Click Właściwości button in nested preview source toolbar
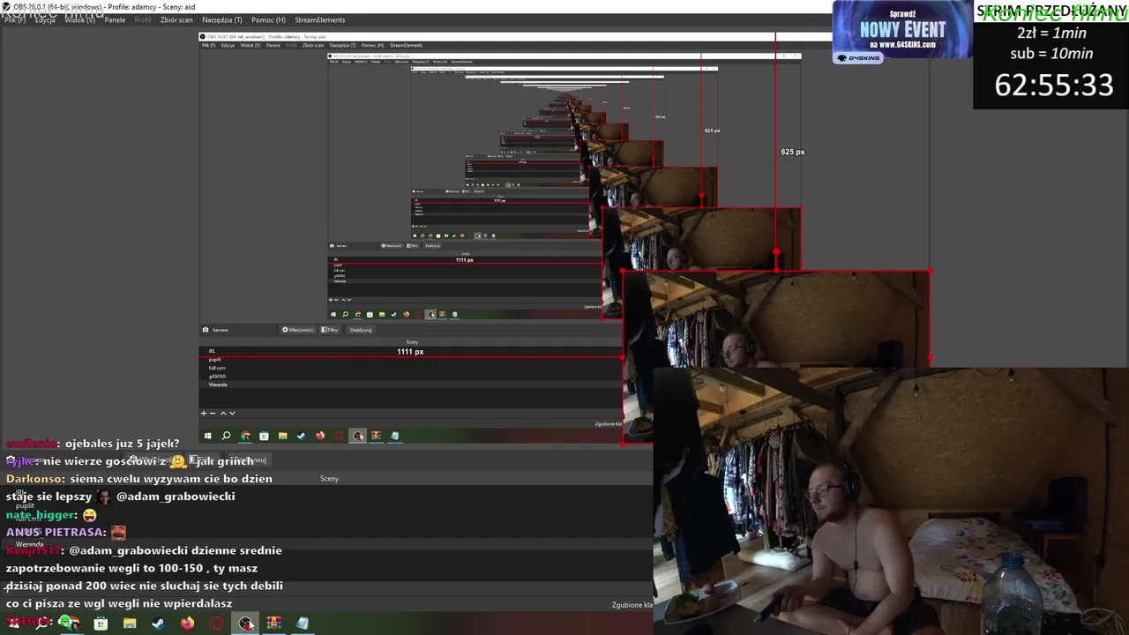 pos(298,330)
